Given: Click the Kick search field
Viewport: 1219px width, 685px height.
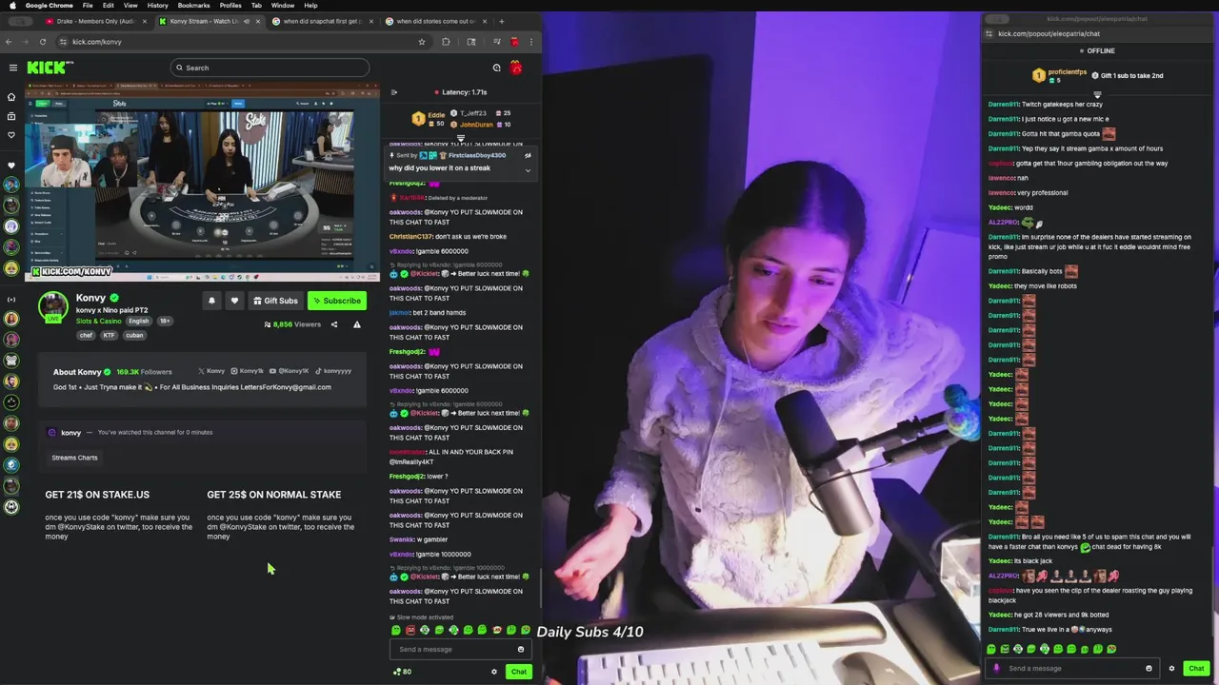Looking at the screenshot, I should tap(270, 68).
